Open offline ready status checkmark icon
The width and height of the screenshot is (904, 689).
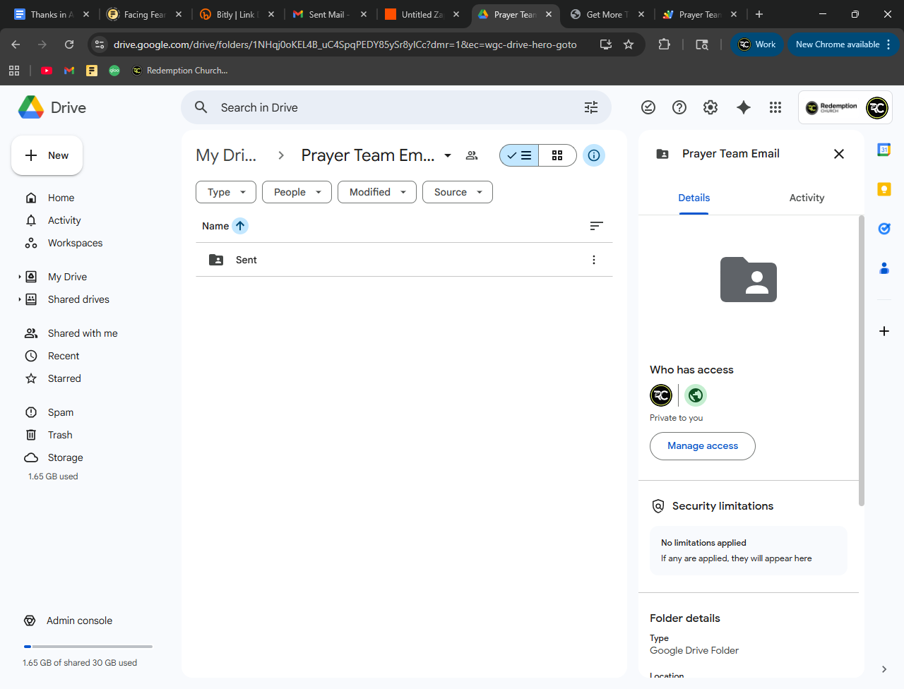click(x=648, y=107)
